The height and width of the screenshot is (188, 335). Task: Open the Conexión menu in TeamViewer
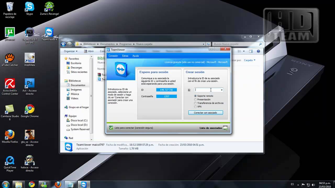pos(113,56)
